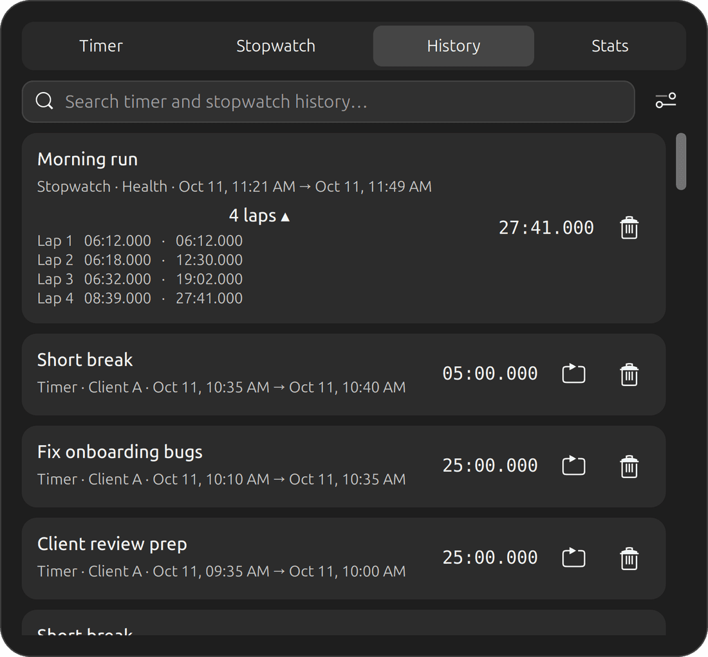Click the Client review prep title
Screen dimensions: 708x657
[x=112, y=544]
